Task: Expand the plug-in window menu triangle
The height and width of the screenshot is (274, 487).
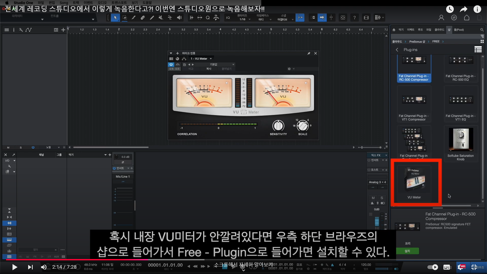Action: coord(171,53)
